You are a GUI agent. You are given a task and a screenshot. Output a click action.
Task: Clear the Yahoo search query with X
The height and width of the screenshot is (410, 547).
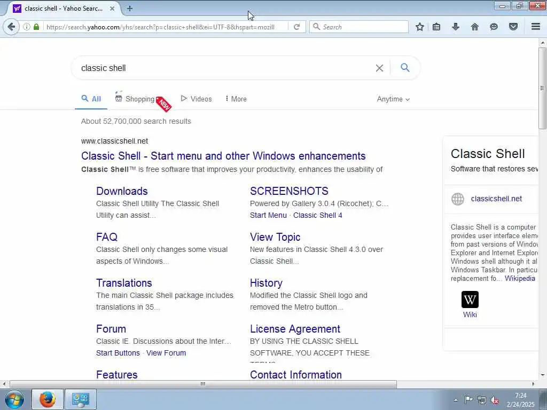380,68
